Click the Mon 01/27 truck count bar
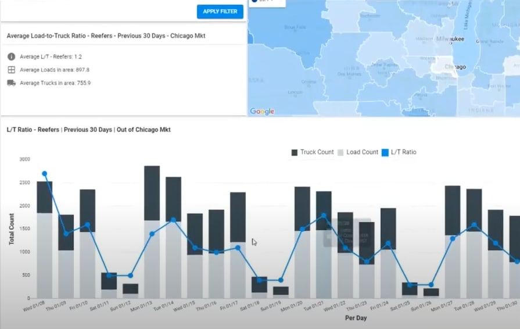520x329 pixels. point(453,210)
